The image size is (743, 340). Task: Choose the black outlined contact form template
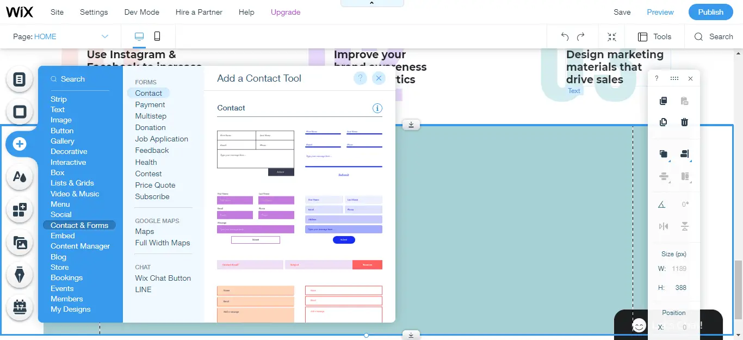pos(256,153)
